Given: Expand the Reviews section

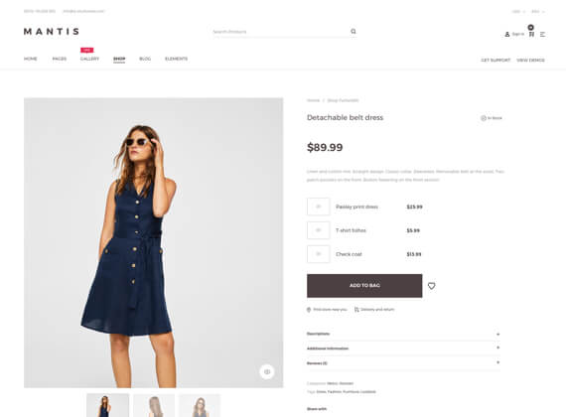Looking at the screenshot, I should 403,362.
